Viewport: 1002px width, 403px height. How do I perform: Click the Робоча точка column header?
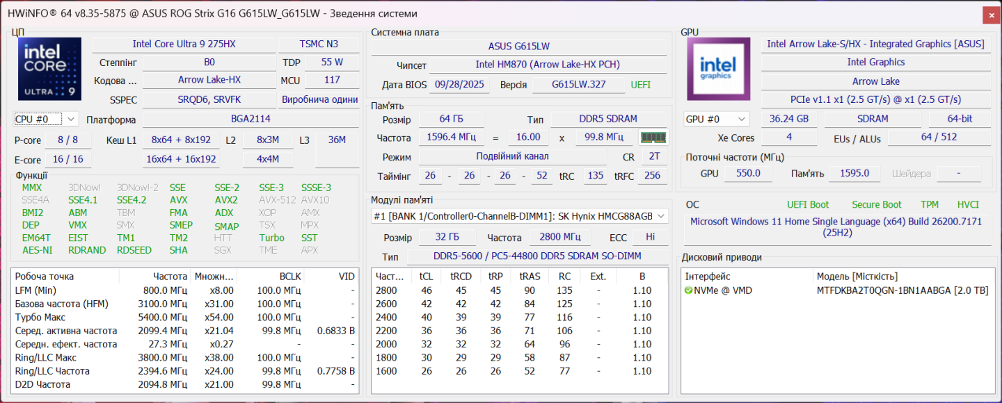(x=43, y=276)
